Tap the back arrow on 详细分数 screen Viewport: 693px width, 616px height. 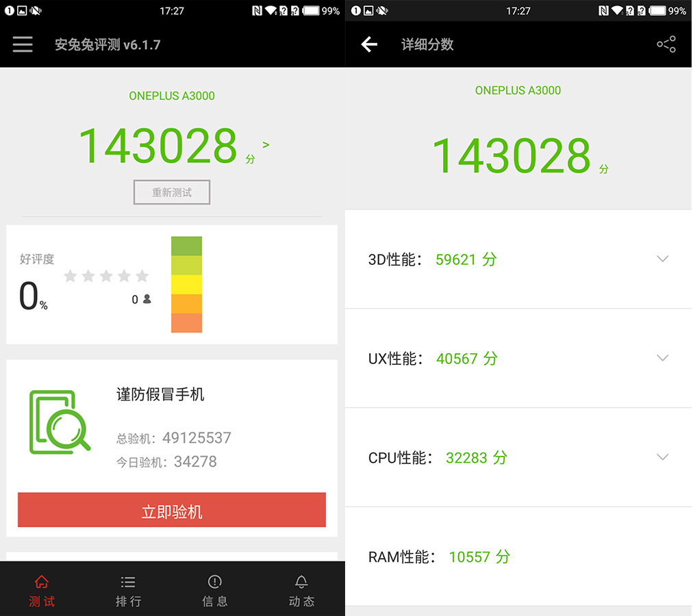point(369,44)
